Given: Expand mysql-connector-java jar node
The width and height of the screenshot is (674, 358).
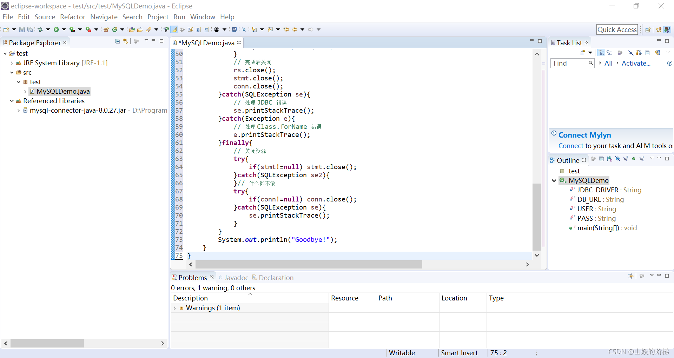Looking at the screenshot, I should click(18, 111).
